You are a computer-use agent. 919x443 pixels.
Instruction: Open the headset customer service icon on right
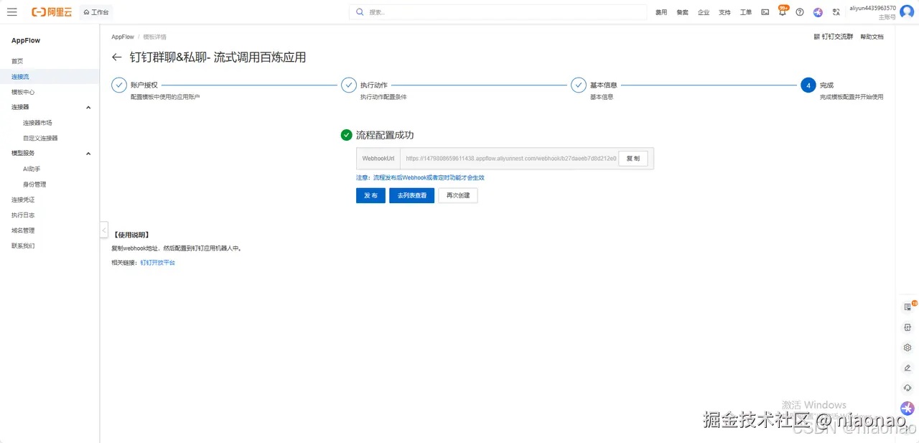(907, 388)
